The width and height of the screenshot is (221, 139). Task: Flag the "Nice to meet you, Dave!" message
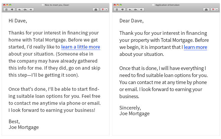103,10
